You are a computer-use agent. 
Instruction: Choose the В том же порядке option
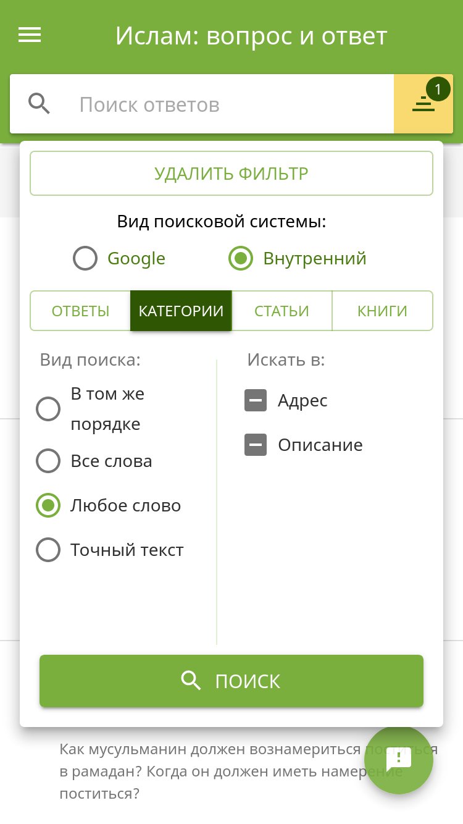pos(48,409)
